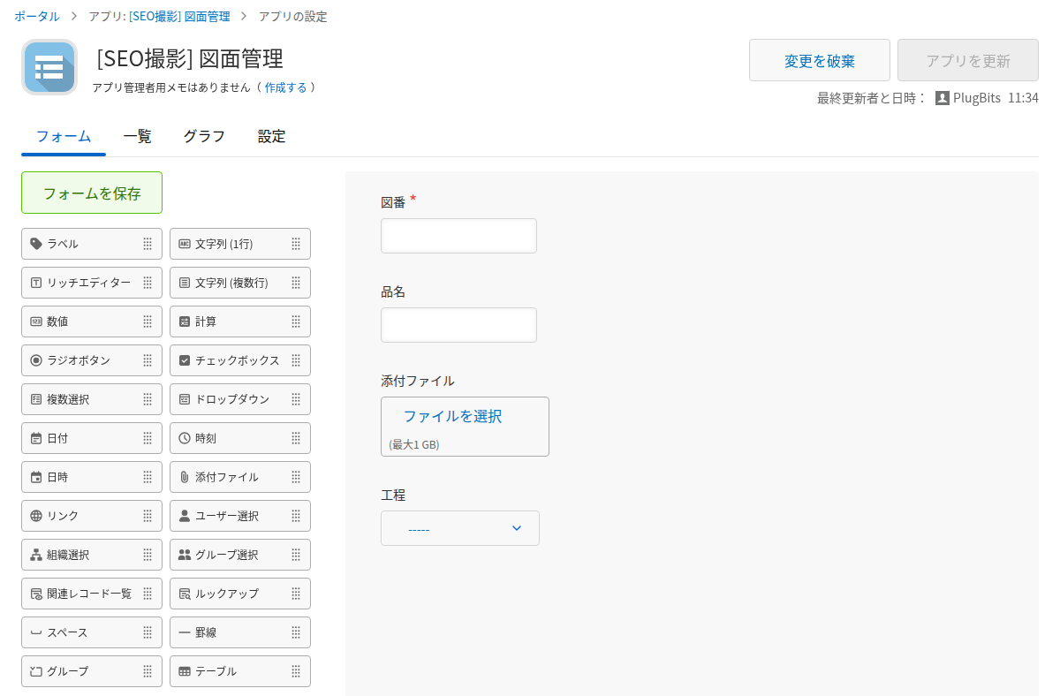This screenshot has width=1060, height=696.
Task: Click the 文字列 (複数行) field icon
Action: pyautogui.click(x=185, y=283)
